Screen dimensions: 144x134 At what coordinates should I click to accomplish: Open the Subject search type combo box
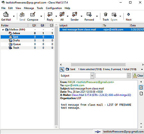77,76
